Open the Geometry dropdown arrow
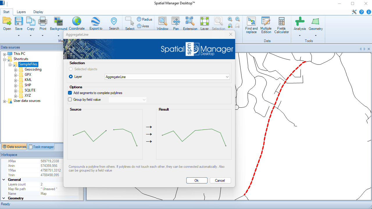Viewport: 372px width, 209px height. [316, 36]
